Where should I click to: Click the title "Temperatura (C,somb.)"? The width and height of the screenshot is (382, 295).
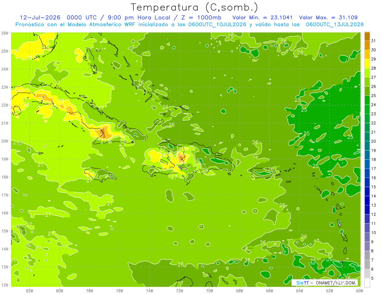click(x=195, y=8)
